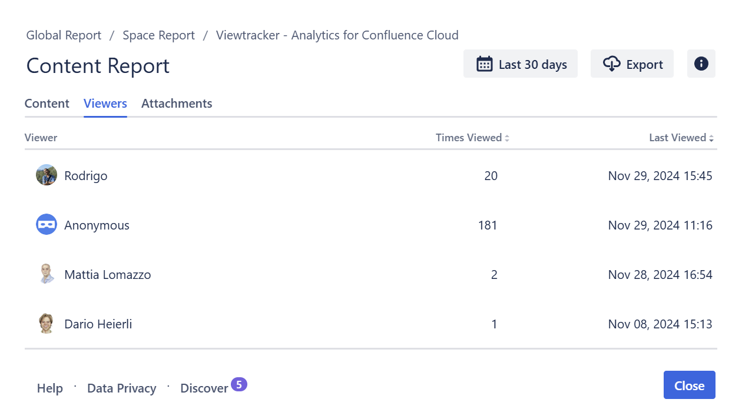Open the Data Privacy link
The height and width of the screenshot is (419, 742).
point(121,388)
